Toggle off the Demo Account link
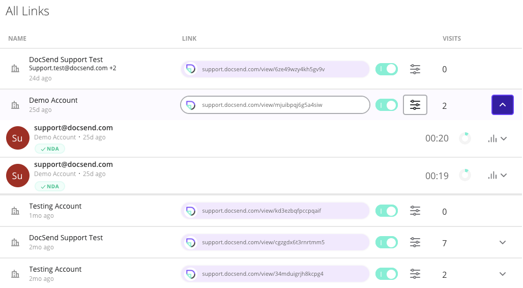The image size is (523, 288). [387, 105]
